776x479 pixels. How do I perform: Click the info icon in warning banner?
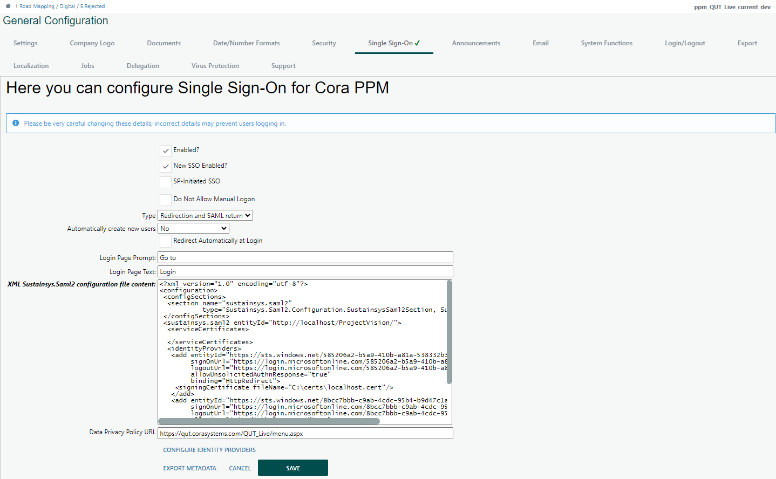coord(16,123)
